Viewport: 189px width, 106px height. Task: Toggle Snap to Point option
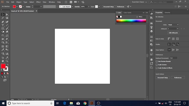(x=169, y=50)
